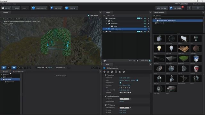Collapse the Group Folder tree arrow
This screenshot has width=205, height=115.
[x=104, y=19]
